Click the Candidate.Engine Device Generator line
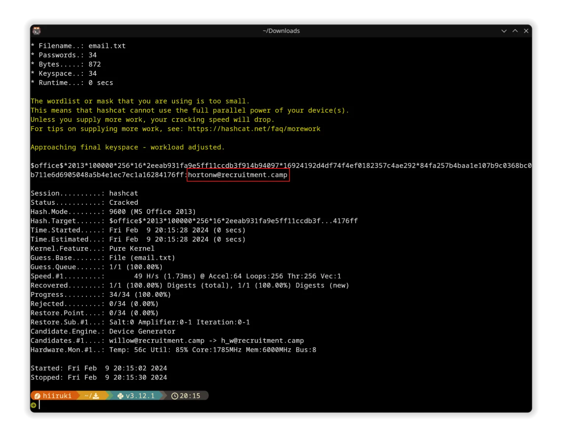 pos(103,332)
